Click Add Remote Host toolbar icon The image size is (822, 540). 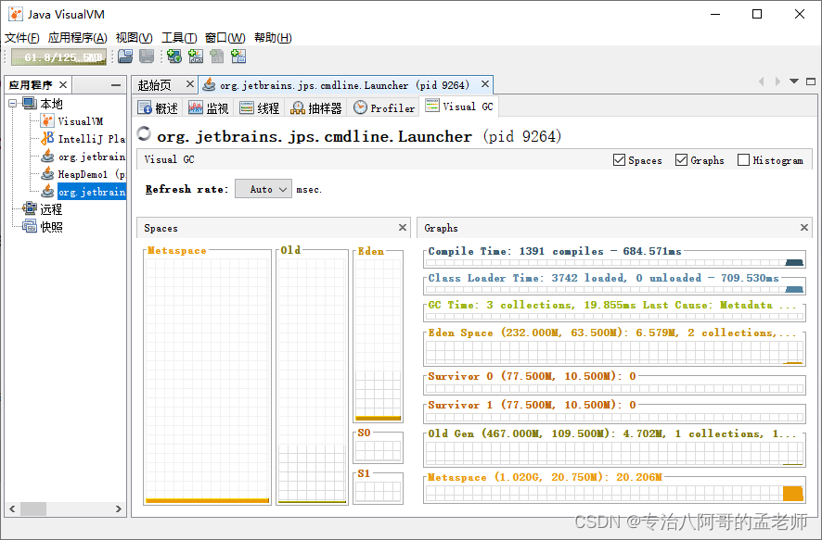174,56
